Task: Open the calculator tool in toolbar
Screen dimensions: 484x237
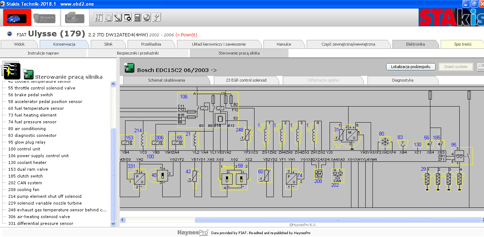Action: 137,17
